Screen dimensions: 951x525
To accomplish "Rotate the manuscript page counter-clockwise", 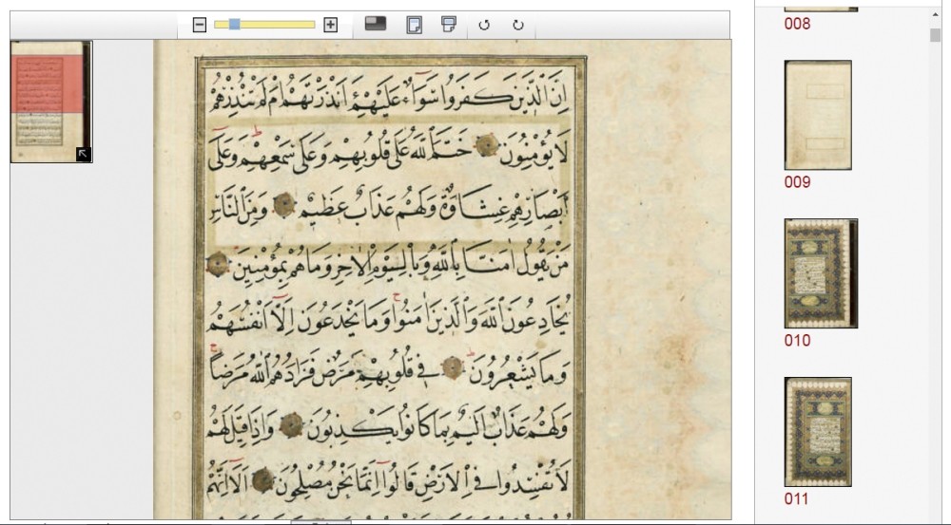I will [x=484, y=25].
